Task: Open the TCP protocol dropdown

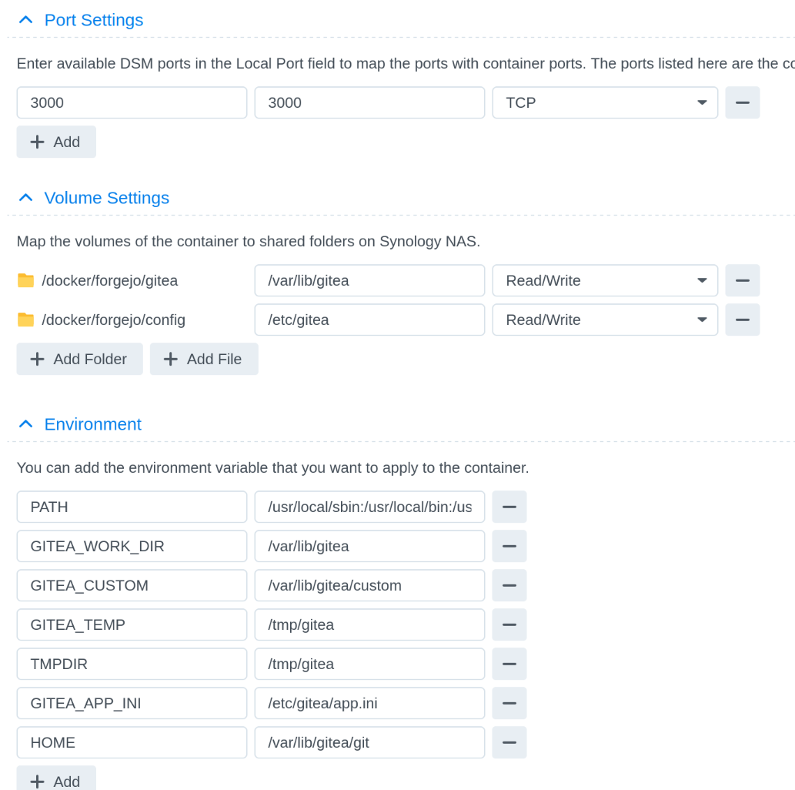Action: click(605, 102)
